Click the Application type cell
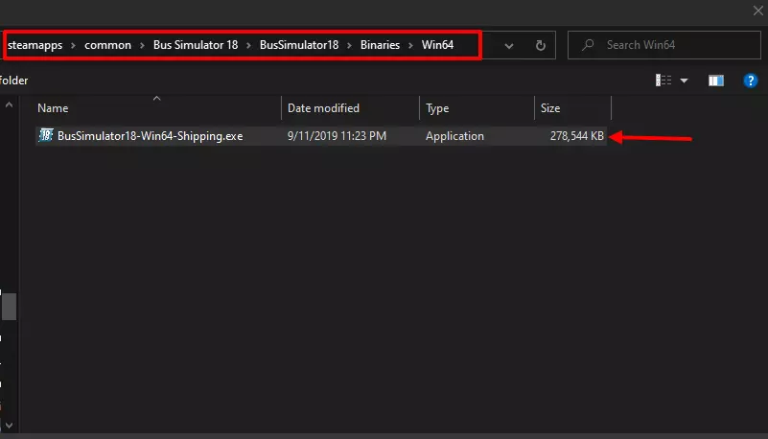Viewport: 768px width, 439px height. [x=454, y=136]
